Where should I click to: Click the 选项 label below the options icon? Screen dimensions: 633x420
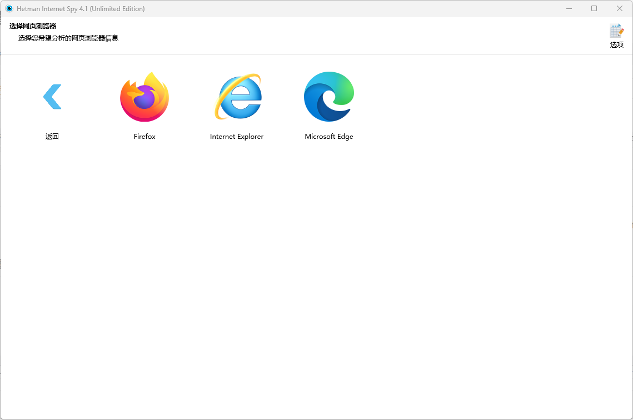pos(616,44)
